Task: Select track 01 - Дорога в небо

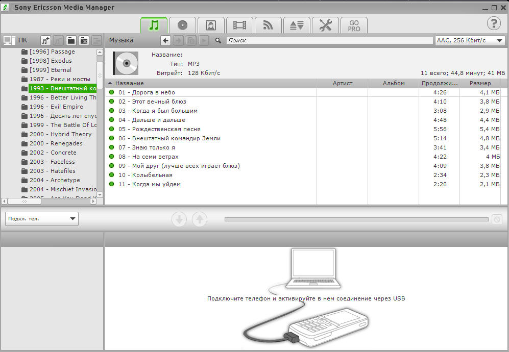Action: coord(303,92)
